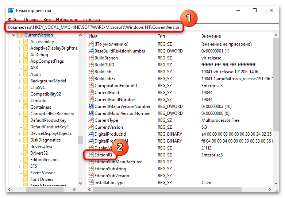Click the Registry Editor app icon in title bar
The width and height of the screenshot is (285, 198).
point(11,11)
